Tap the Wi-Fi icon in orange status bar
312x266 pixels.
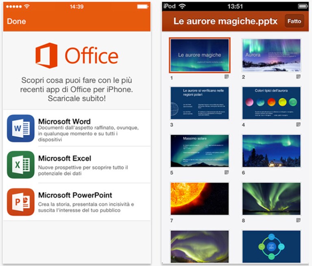pyautogui.click(x=27, y=6)
